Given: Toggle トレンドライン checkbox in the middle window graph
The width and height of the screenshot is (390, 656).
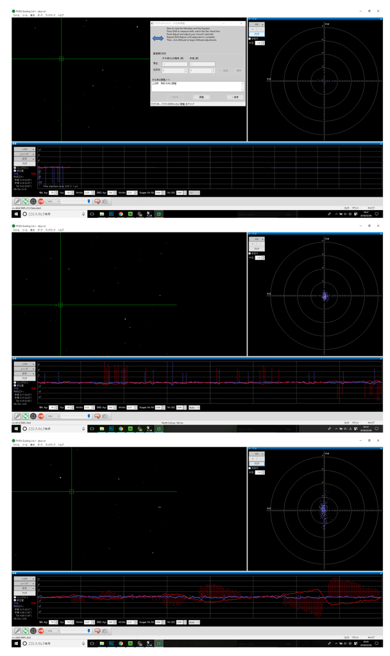Looking at the screenshot, I should coord(15,382).
